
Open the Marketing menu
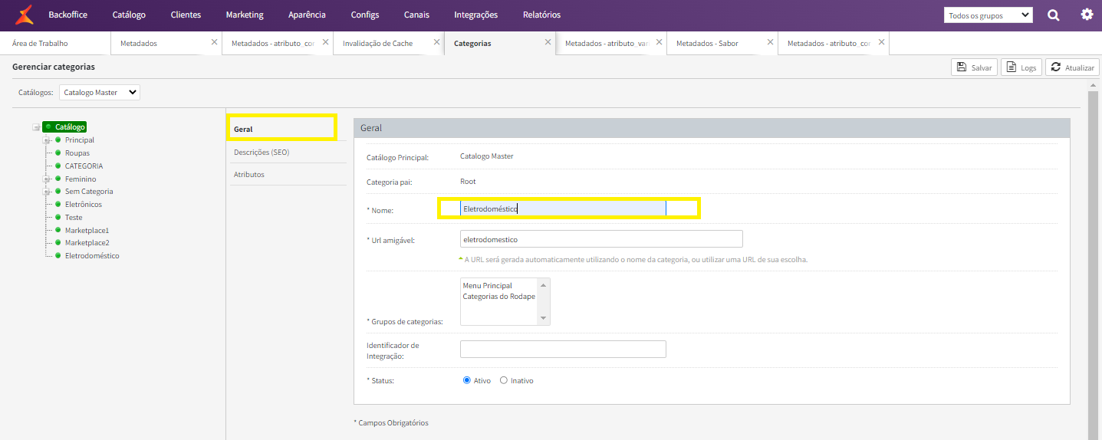tap(245, 15)
